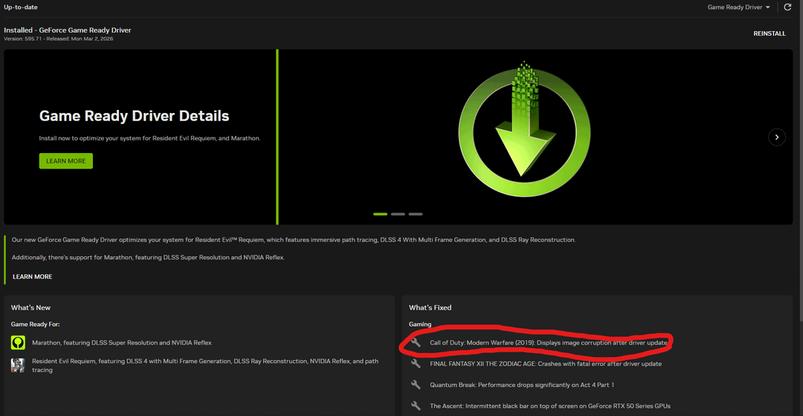Click the refresh icon to check for updates
The width and height of the screenshot is (803, 416).
click(x=787, y=7)
